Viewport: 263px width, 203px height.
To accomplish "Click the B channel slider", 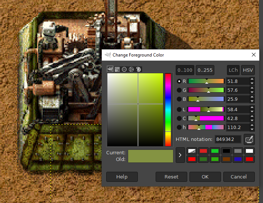I will click(206, 99).
